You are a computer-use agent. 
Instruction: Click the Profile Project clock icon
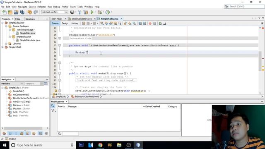coord(108,12)
